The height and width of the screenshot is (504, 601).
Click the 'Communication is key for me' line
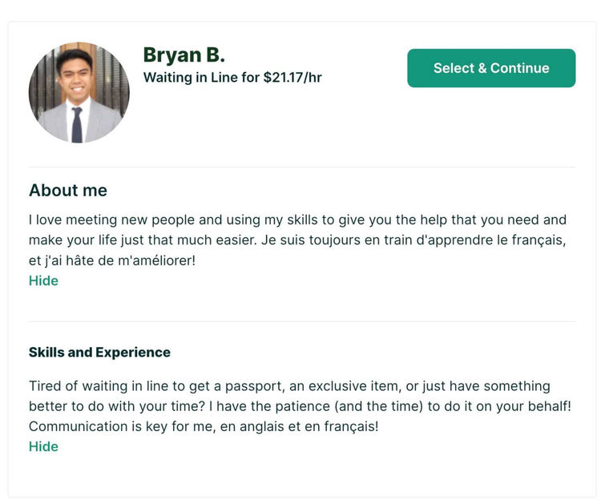[x=204, y=426]
